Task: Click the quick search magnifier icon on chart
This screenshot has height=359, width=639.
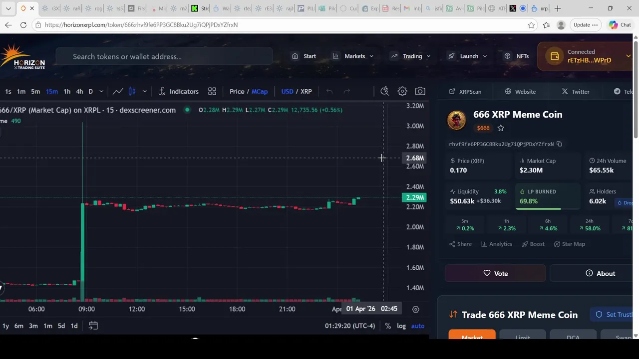Action: tap(384, 91)
